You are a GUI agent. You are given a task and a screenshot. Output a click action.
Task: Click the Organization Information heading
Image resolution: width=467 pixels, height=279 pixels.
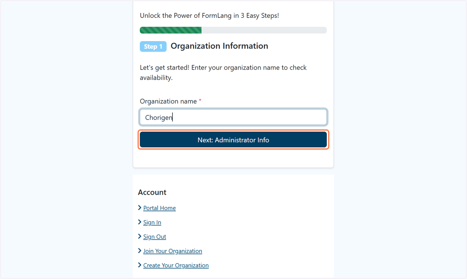point(219,46)
